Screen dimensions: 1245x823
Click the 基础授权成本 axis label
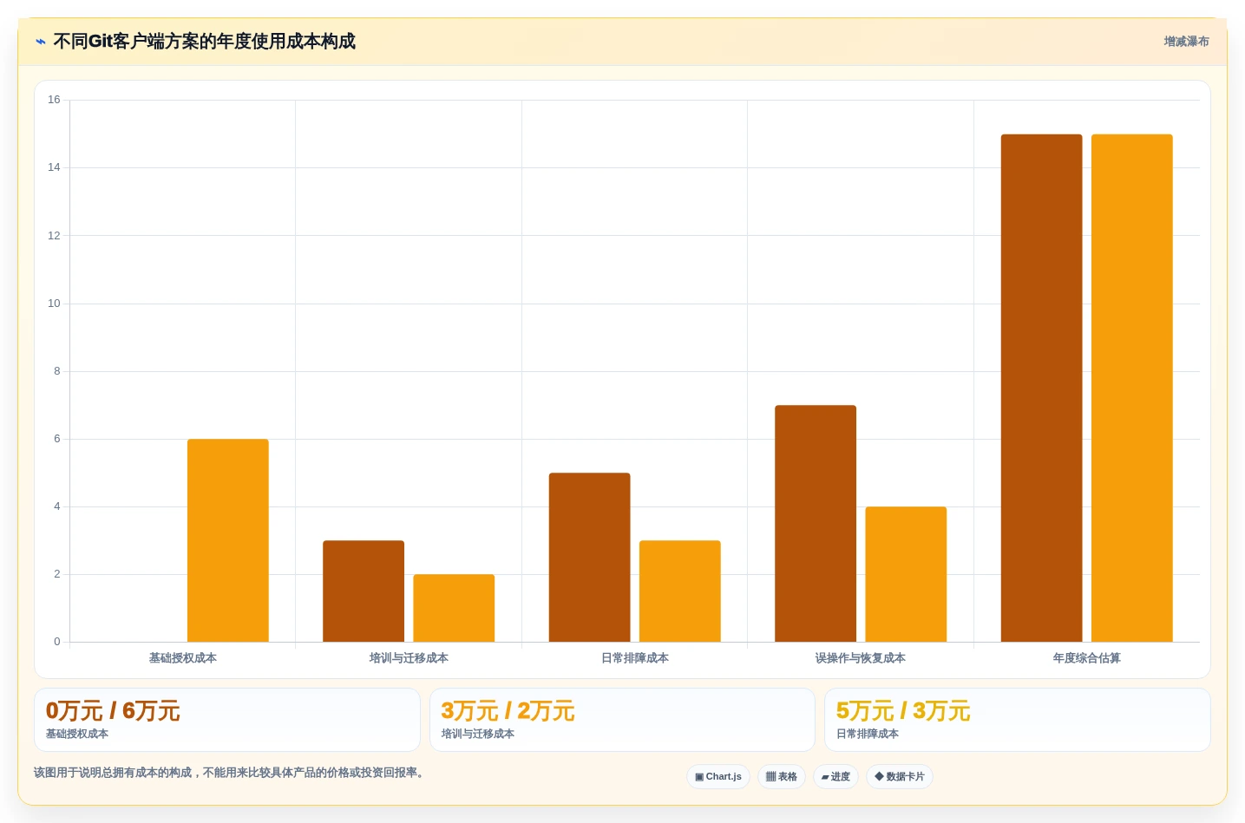click(x=183, y=658)
